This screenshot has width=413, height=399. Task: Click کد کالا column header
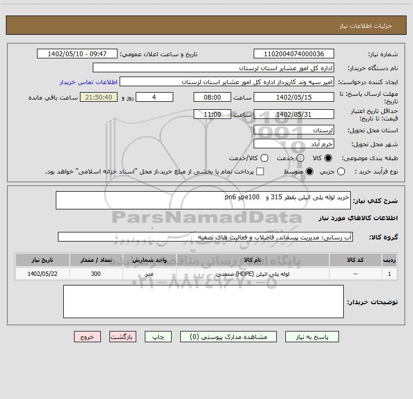tap(355, 260)
